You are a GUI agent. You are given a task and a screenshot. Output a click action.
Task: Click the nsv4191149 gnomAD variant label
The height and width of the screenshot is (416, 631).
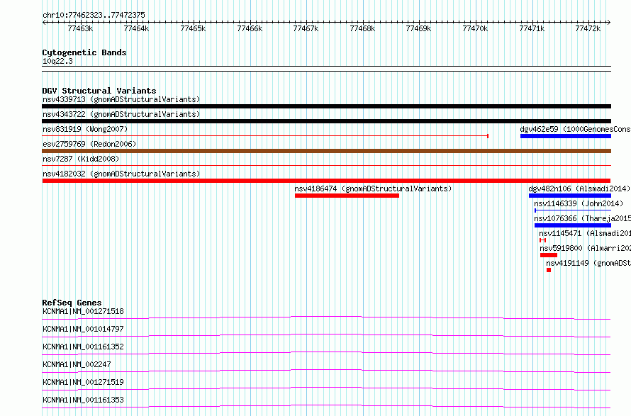[588, 263]
